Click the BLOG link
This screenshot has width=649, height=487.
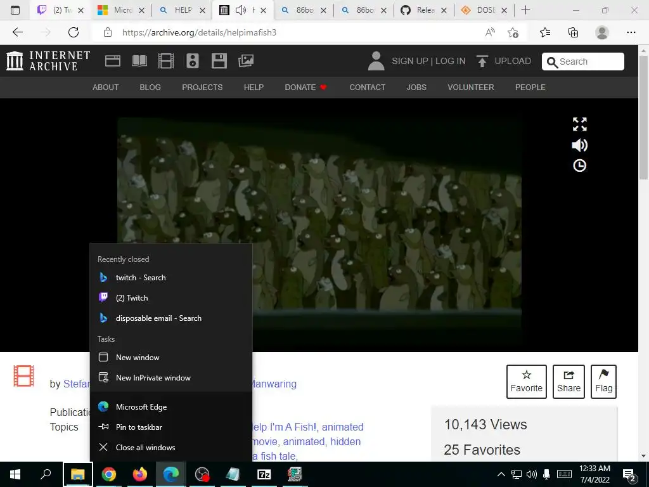150,88
